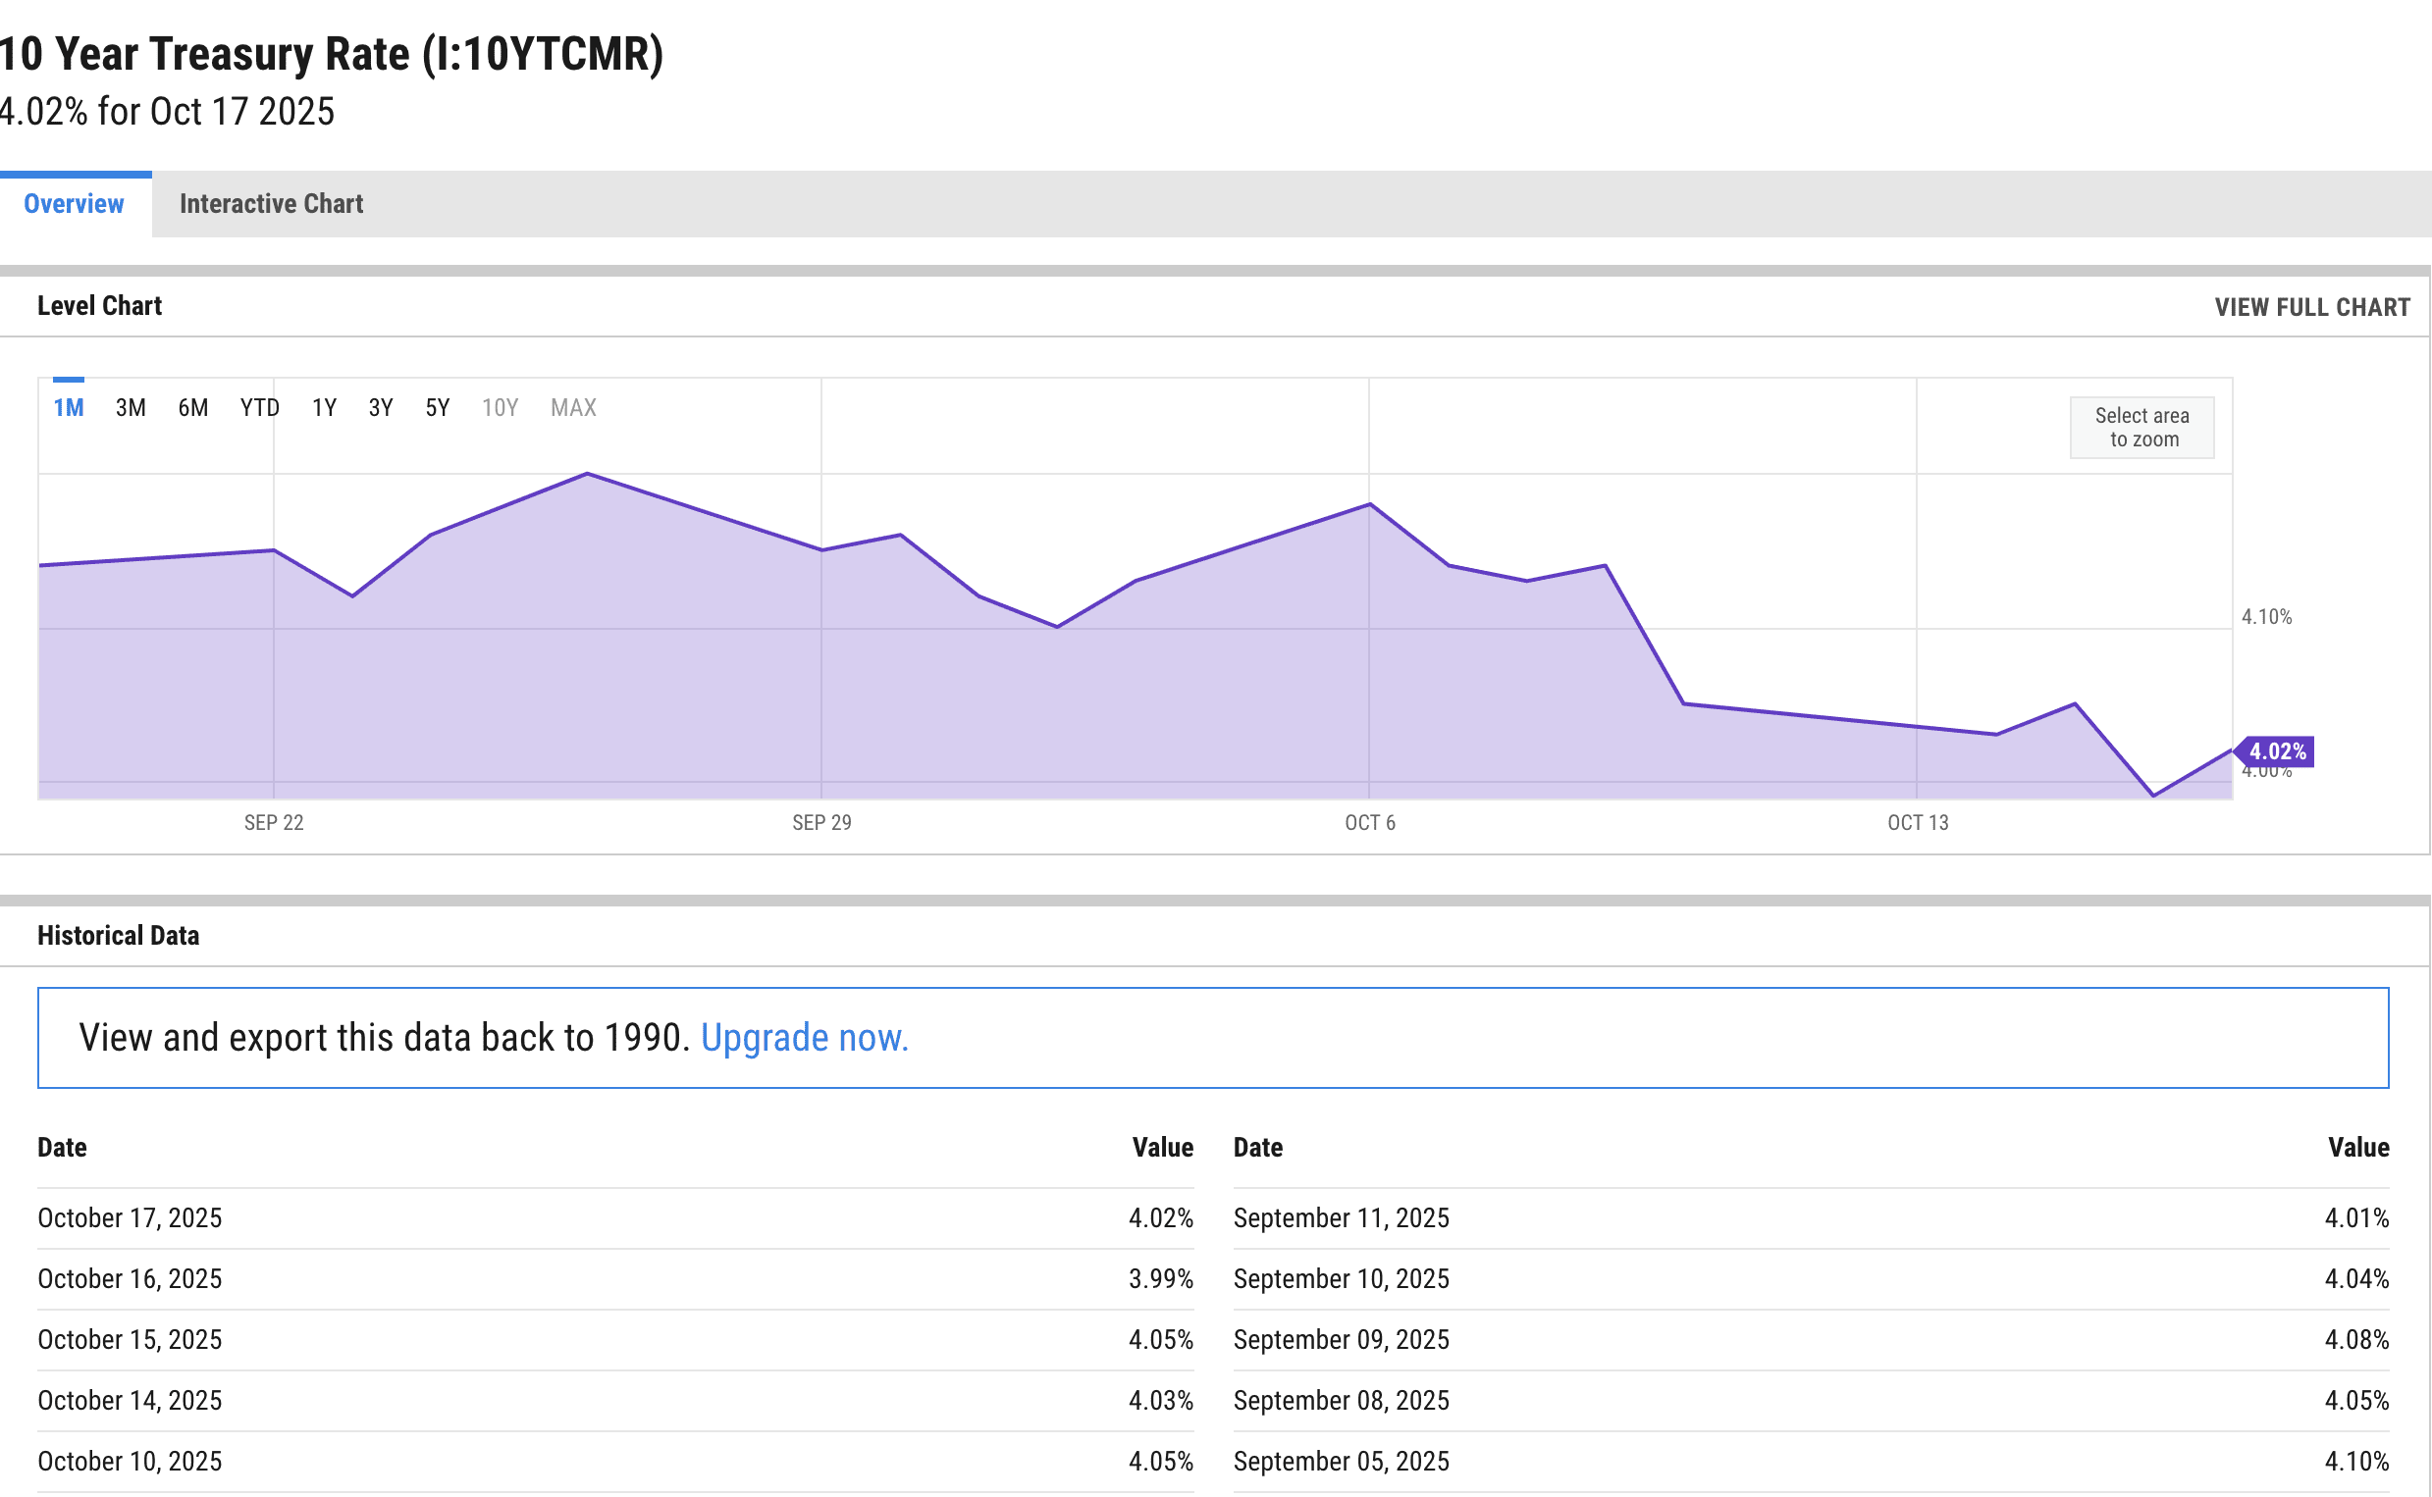
Task: Click VIEW FULL CHART link
Action: coord(2311,307)
